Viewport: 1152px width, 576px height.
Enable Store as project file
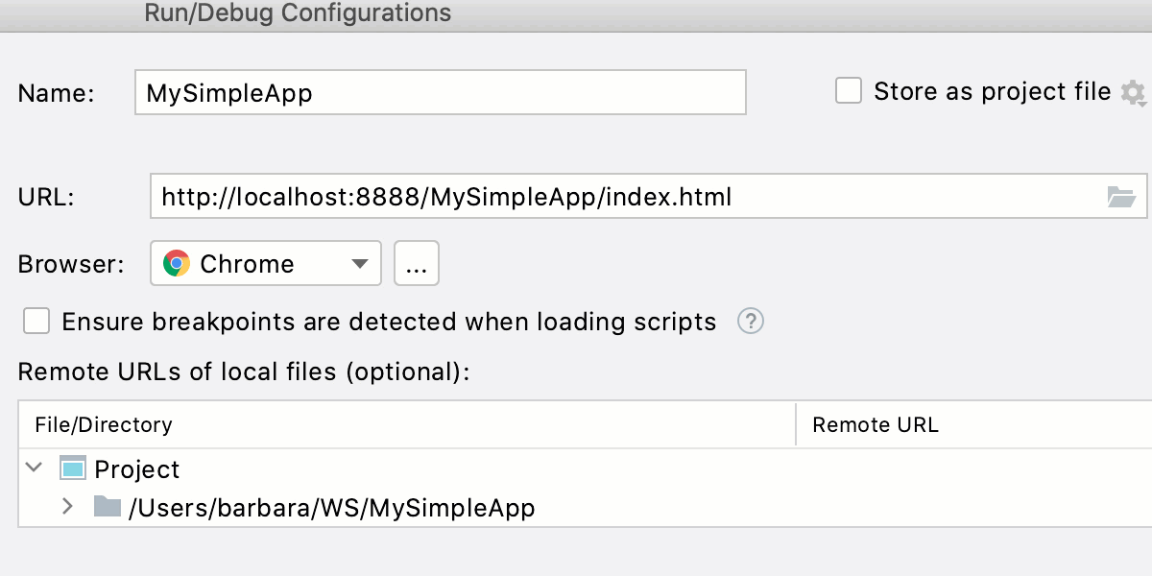point(848,91)
